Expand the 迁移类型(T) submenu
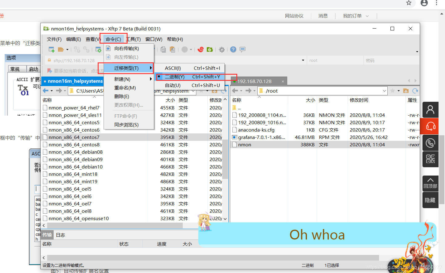This screenshot has height=273, width=445. coord(129,68)
